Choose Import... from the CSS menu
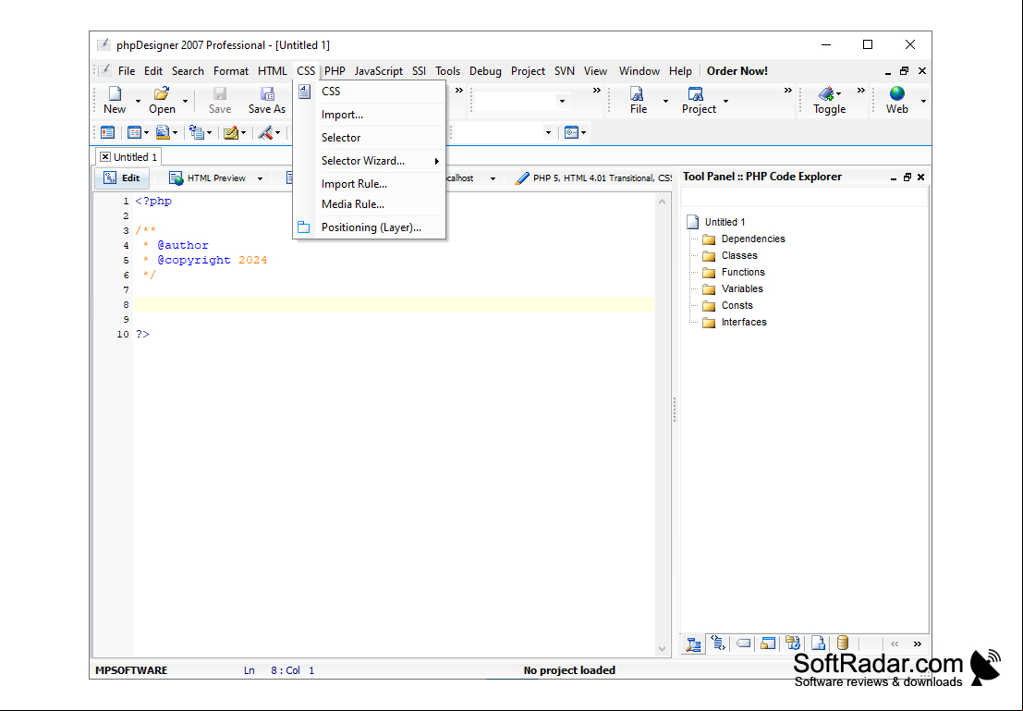 (x=370, y=115)
